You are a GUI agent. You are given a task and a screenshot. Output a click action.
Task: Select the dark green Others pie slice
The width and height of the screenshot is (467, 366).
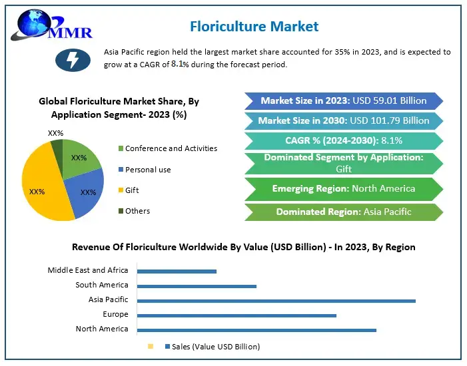(x=57, y=155)
